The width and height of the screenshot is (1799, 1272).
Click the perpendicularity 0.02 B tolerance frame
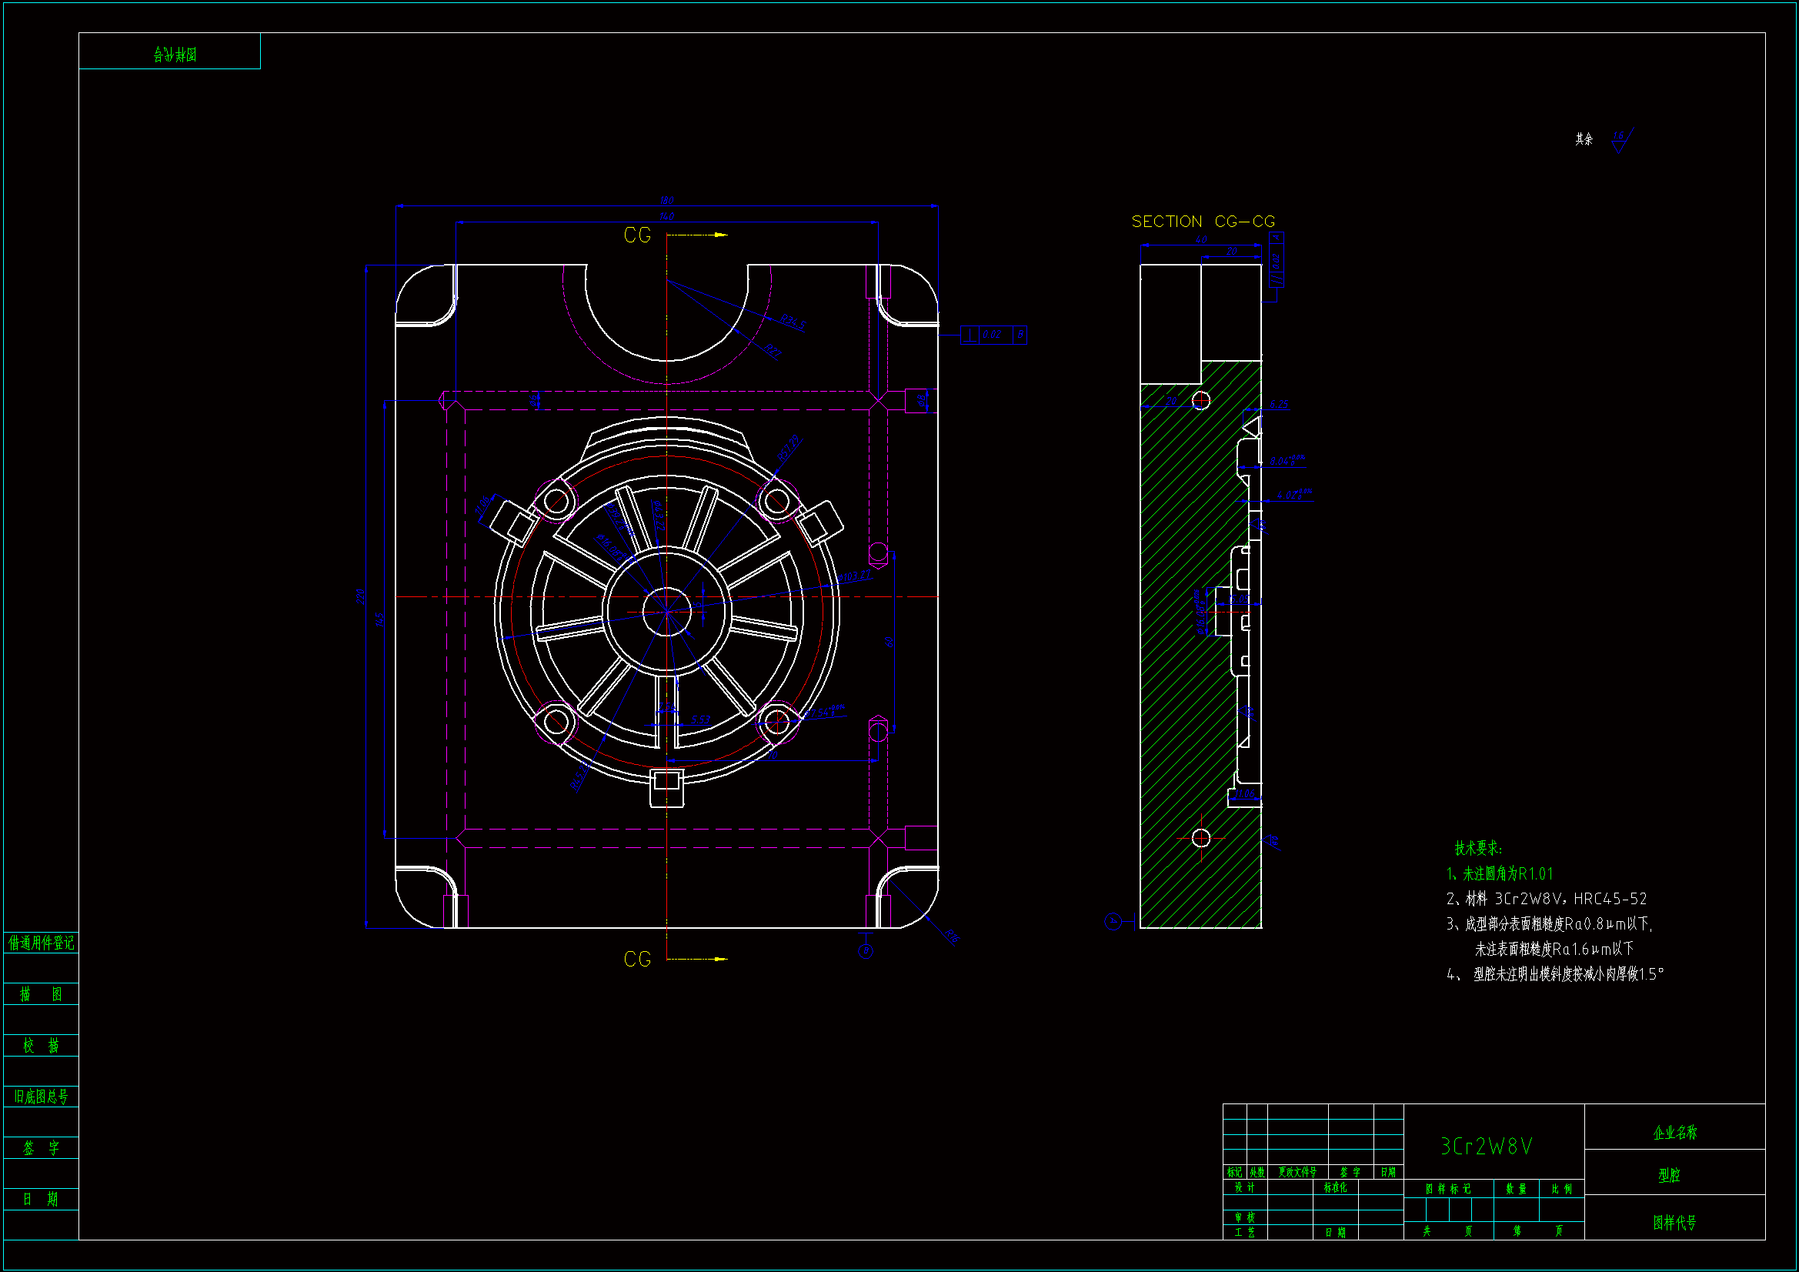[993, 336]
